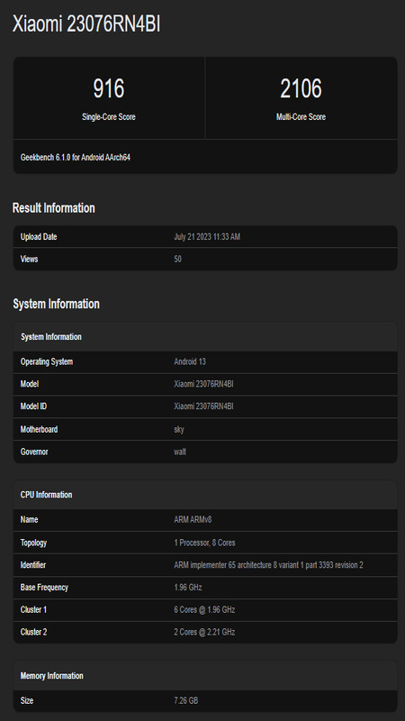Select Xiaomi 23076RN4BI in the Model row
Viewport: 405px width, 721px height.
click(203, 384)
